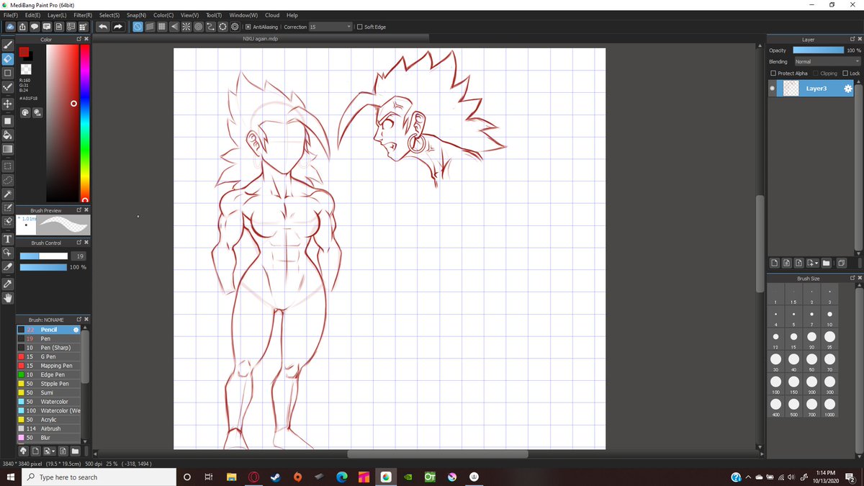Click the hue strip in Color panel
The image size is (864, 486).
[x=84, y=122]
